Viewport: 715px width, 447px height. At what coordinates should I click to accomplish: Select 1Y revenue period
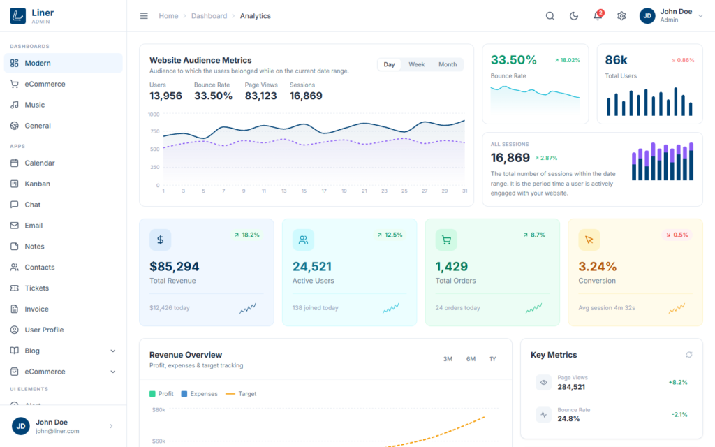click(x=492, y=359)
